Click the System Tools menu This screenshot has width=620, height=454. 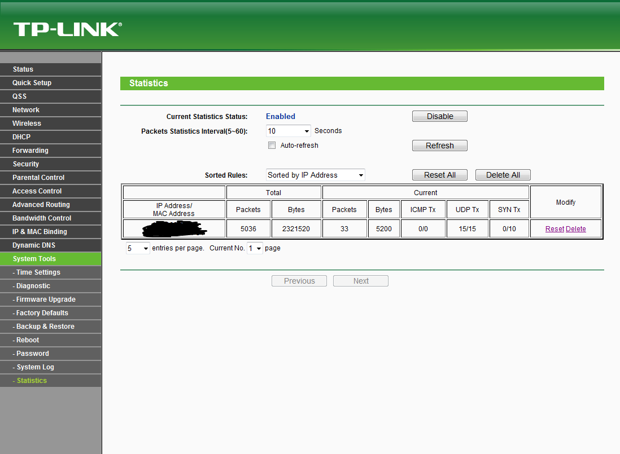click(x=51, y=258)
